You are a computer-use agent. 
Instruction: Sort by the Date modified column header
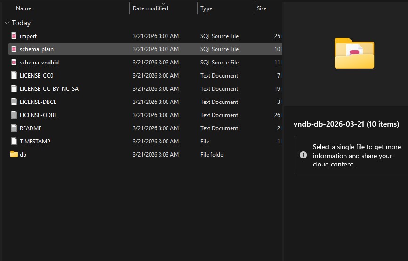(150, 8)
